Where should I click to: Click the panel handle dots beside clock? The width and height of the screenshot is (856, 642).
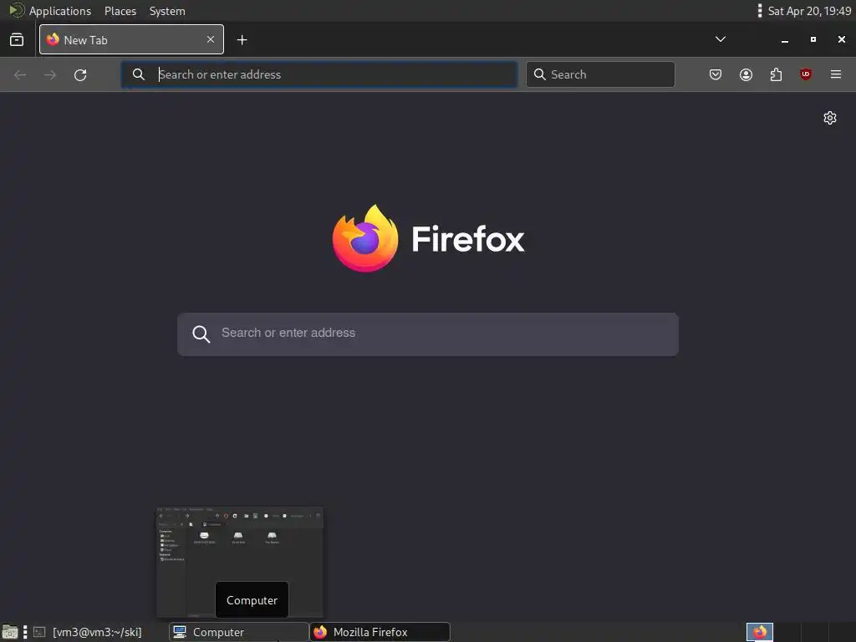pyautogui.click(x=759, y=11)
